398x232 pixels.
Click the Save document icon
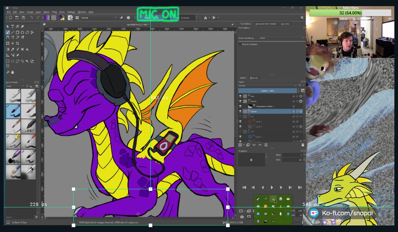click(x=23, y=17)
